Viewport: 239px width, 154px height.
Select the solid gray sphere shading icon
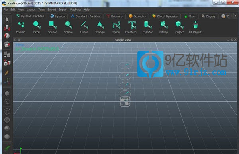[x=7, y=136]
